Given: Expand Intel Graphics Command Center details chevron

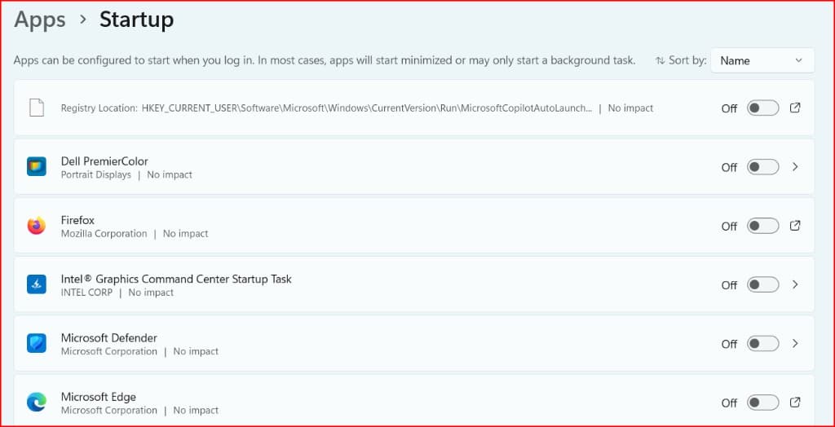Looking at the screenshot, I should tap(795, 284).
